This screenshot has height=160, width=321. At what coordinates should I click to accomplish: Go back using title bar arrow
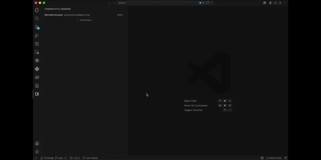pyautogui.click(x=109, y=3)
